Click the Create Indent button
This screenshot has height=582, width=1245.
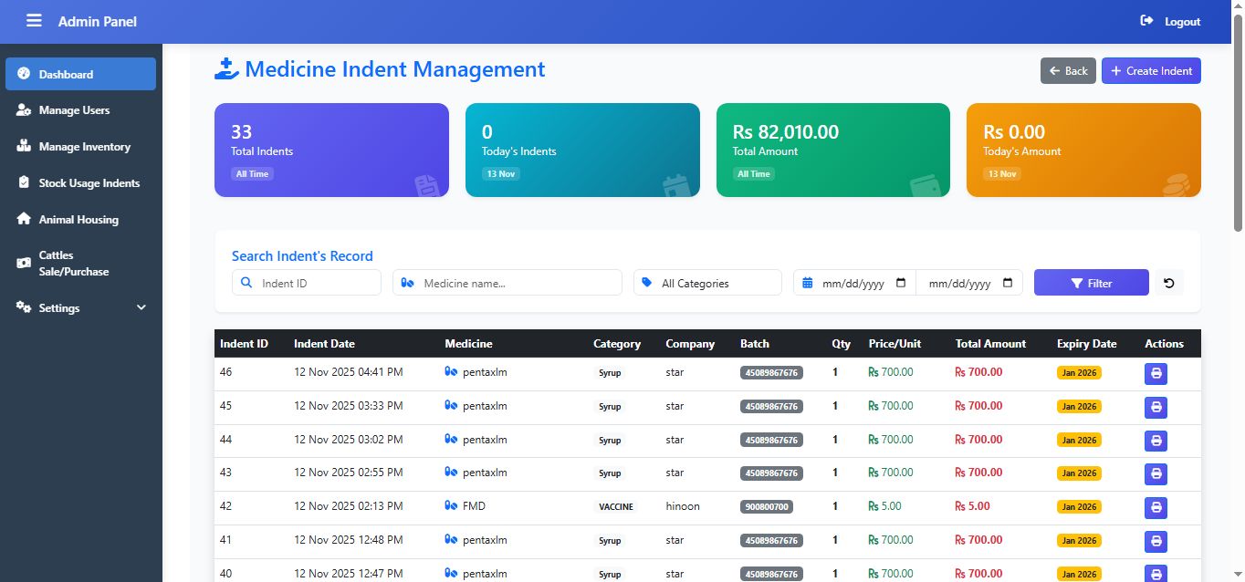[x=1150, y=71]
